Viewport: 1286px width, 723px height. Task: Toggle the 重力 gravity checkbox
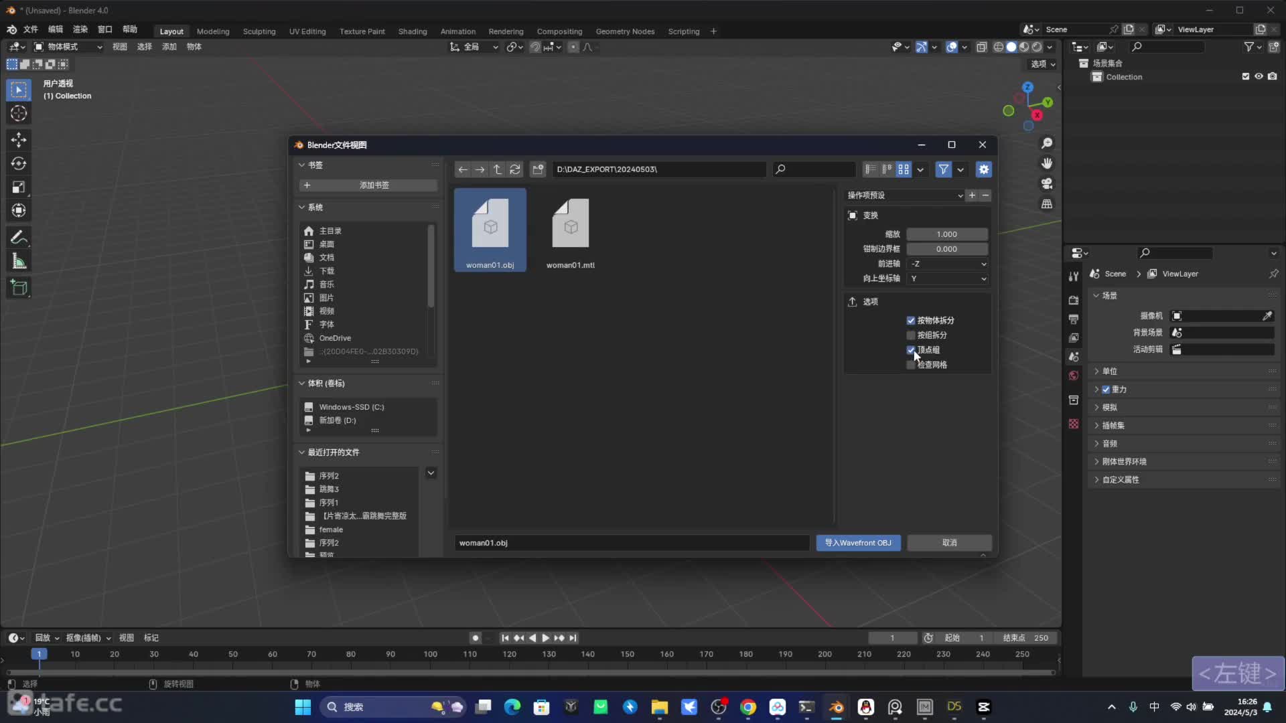tap(1106, 390)
